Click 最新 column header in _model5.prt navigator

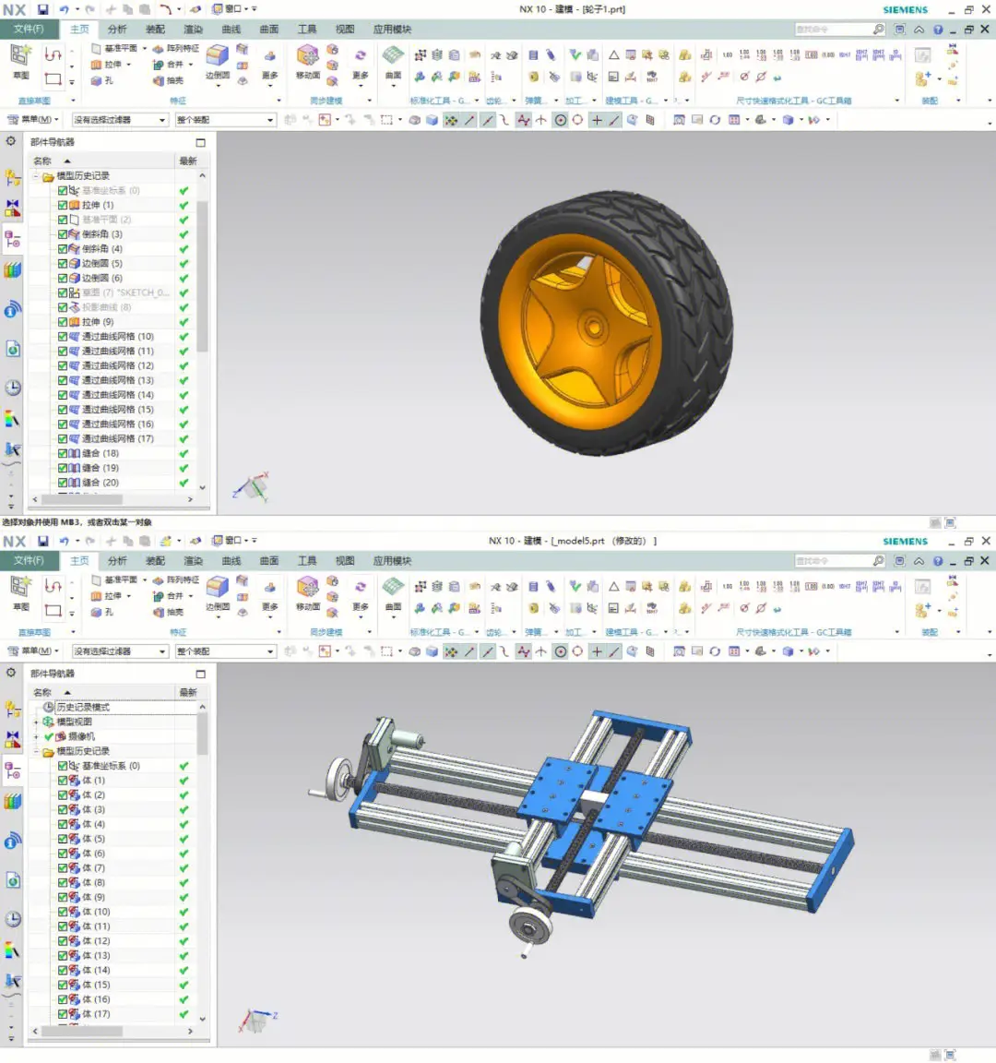click(188, 692)
